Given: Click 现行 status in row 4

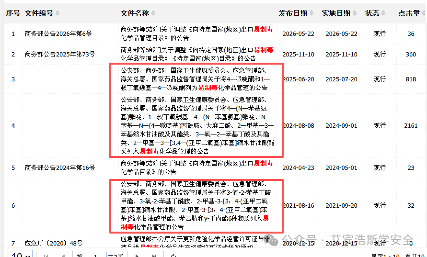Looking at the screenshot, I should click(x=380, y=126).
